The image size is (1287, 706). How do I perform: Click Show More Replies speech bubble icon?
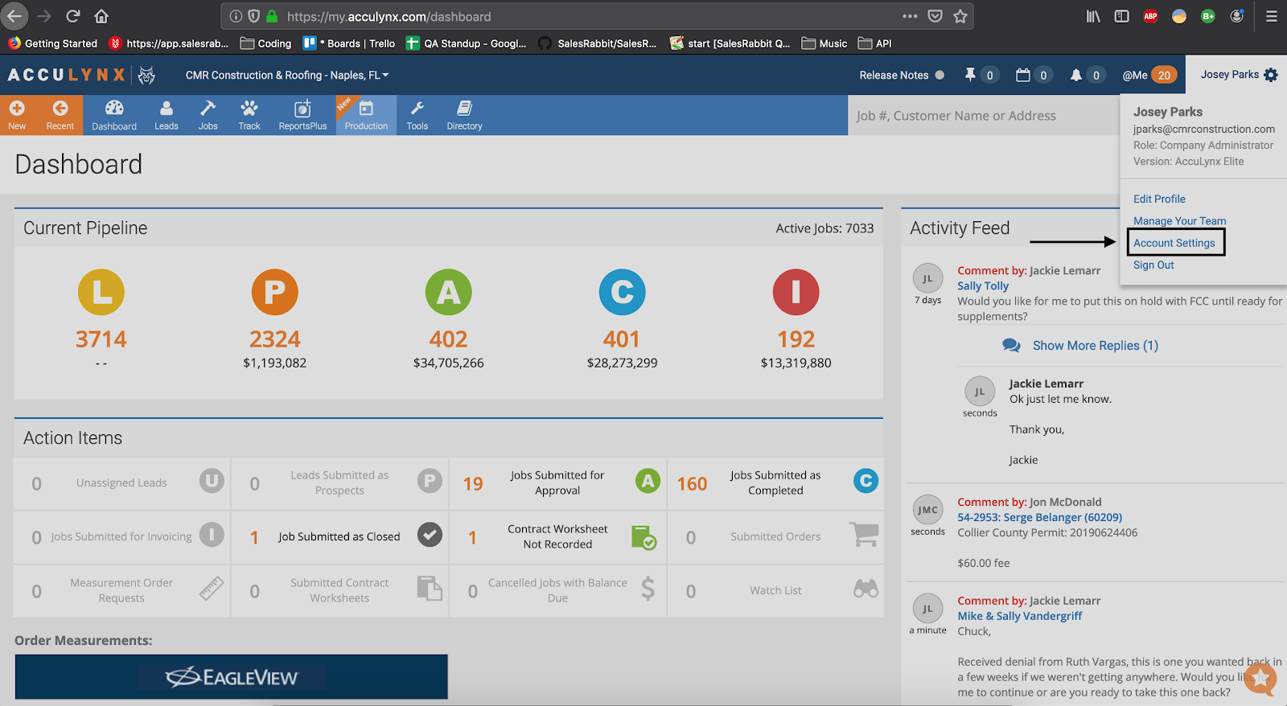click(x=1011, y=345)
